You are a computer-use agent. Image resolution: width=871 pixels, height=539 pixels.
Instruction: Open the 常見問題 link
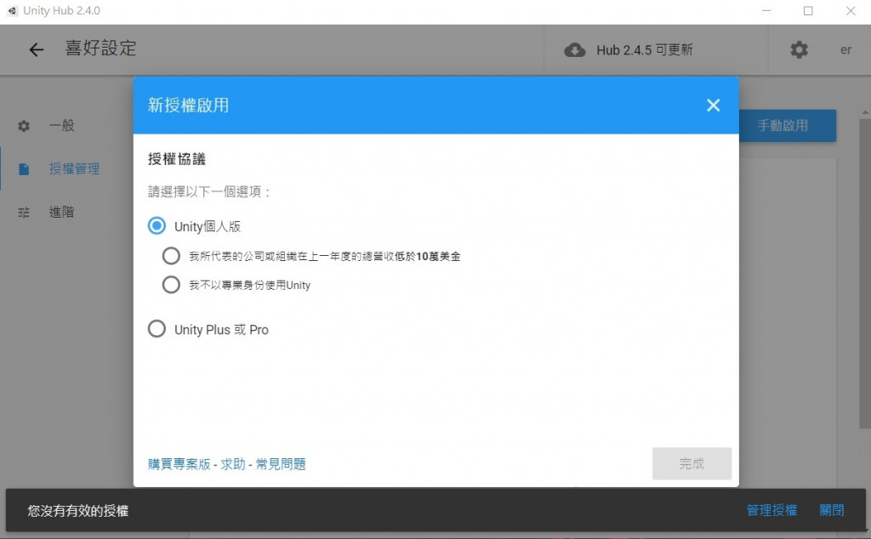pyautogui.click(x=281, y=464)
